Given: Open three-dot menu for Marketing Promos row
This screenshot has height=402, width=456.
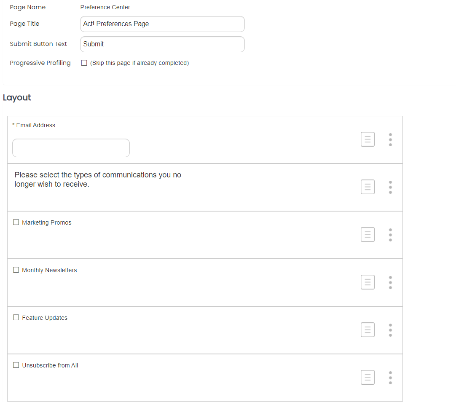Looking at the screenshot, I should [390, 235].
